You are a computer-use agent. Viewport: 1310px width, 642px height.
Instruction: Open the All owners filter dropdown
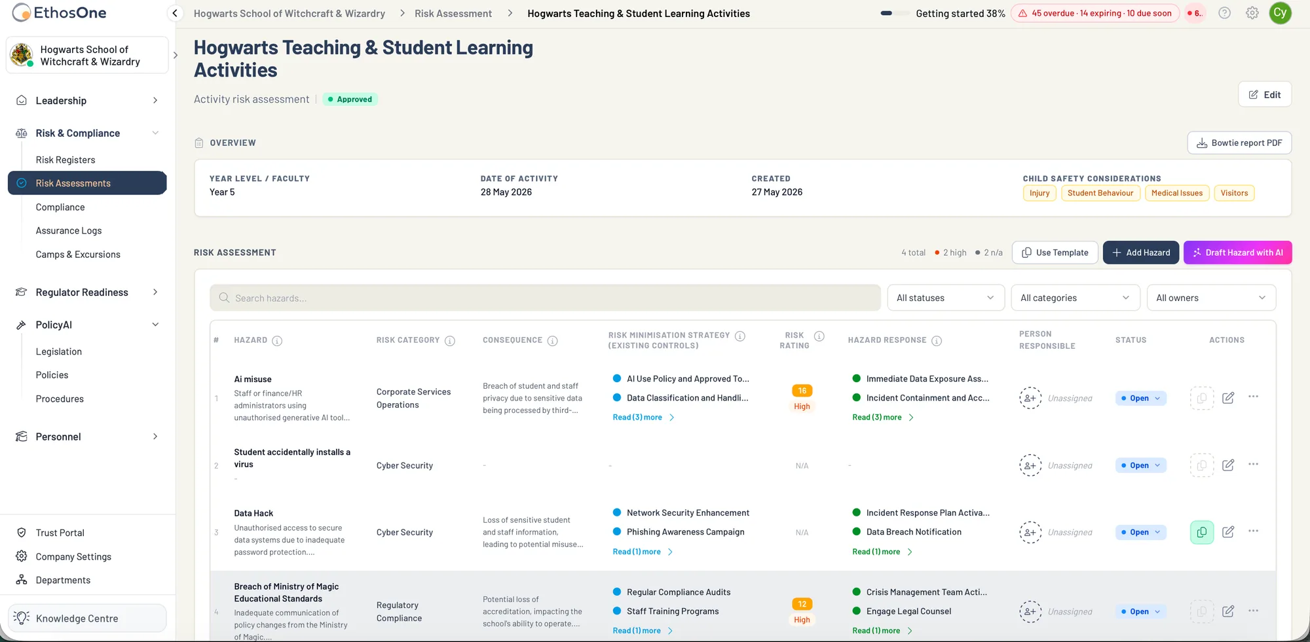point(1211,298)
